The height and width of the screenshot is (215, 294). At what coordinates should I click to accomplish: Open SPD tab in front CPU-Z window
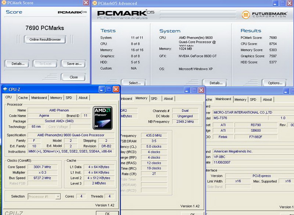[69, 98]
